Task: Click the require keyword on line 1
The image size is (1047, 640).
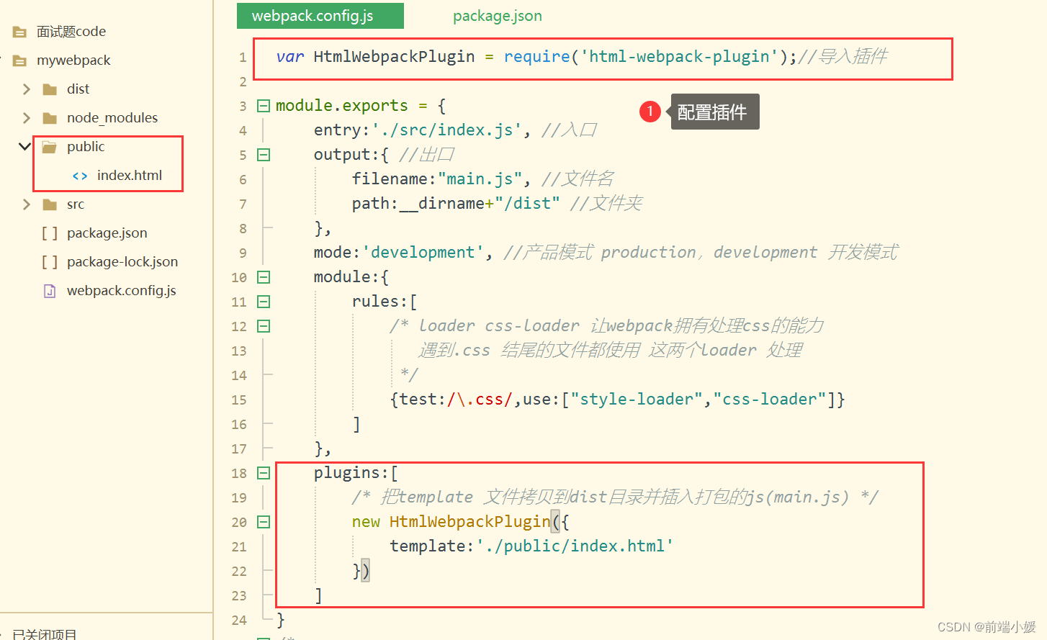Action: tap(536, 57)
